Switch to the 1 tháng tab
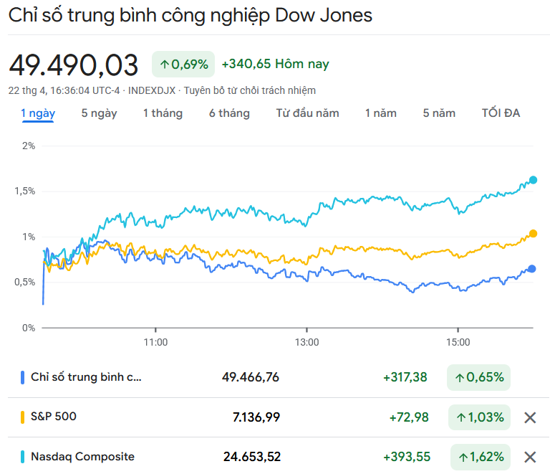Viewport: 550px width, 474px height. click(x=163, y=113)
